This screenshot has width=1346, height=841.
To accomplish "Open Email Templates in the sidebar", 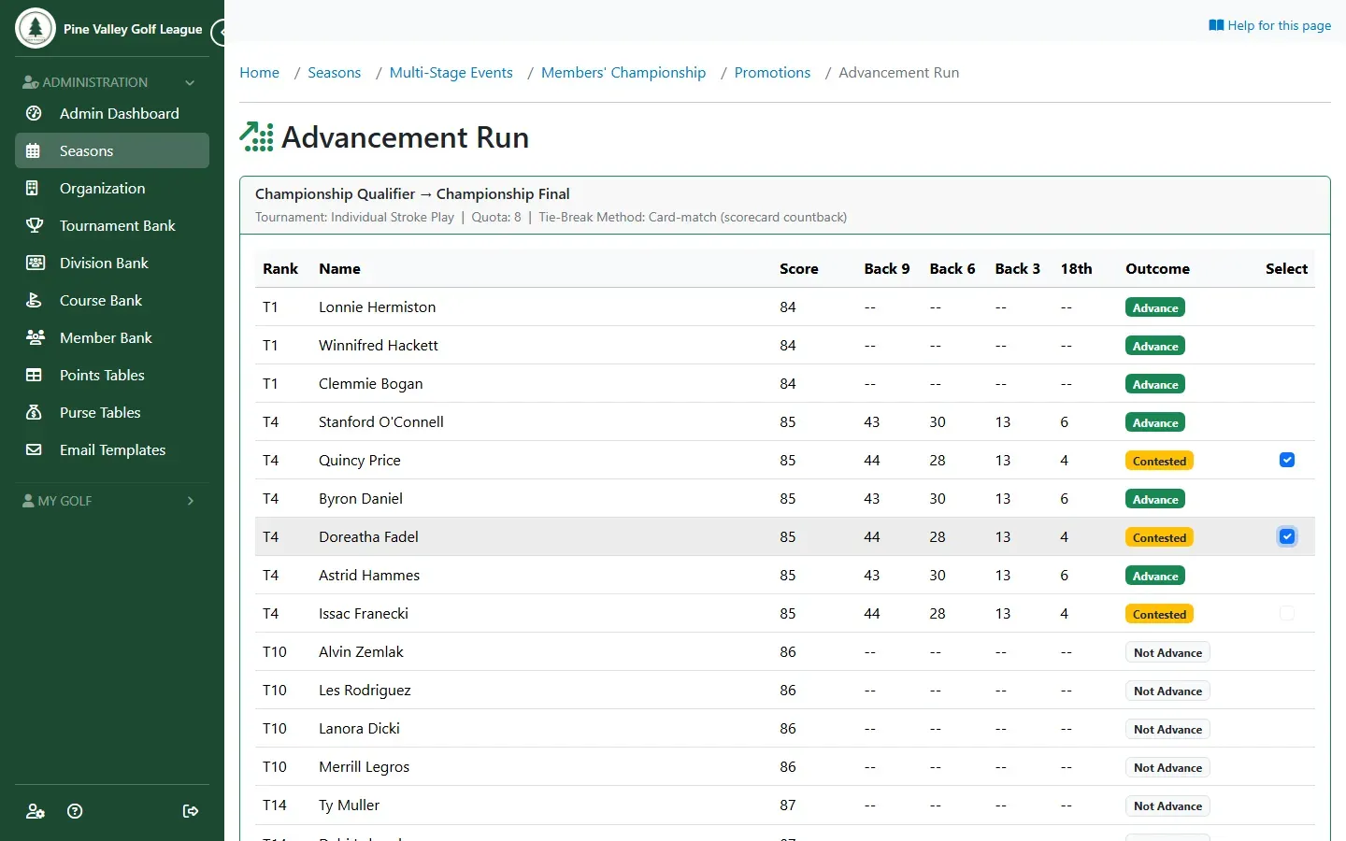I will [112, 449].
